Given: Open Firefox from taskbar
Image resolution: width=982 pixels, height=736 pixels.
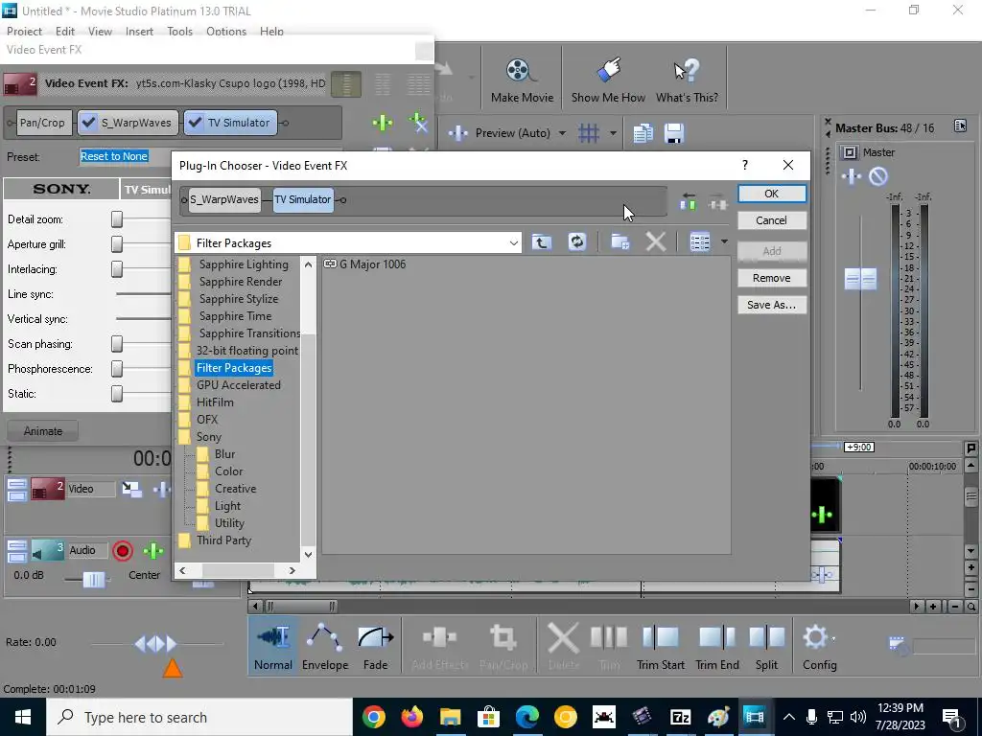Looking at the screenshot, I should click(x=411, y=717).
